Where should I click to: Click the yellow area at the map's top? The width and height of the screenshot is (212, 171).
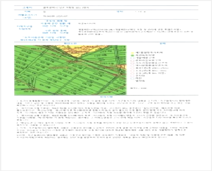[x=81, y=50]
